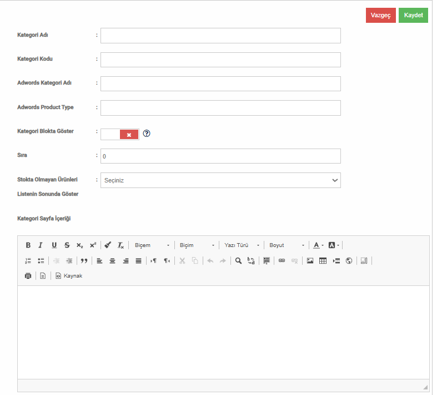
Task: Click the editor resize handle corner
Action: click(x=425, y=387)
